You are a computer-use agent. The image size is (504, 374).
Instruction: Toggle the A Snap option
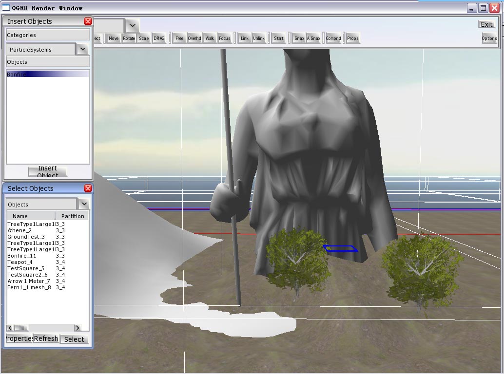(x=313, y=38)
